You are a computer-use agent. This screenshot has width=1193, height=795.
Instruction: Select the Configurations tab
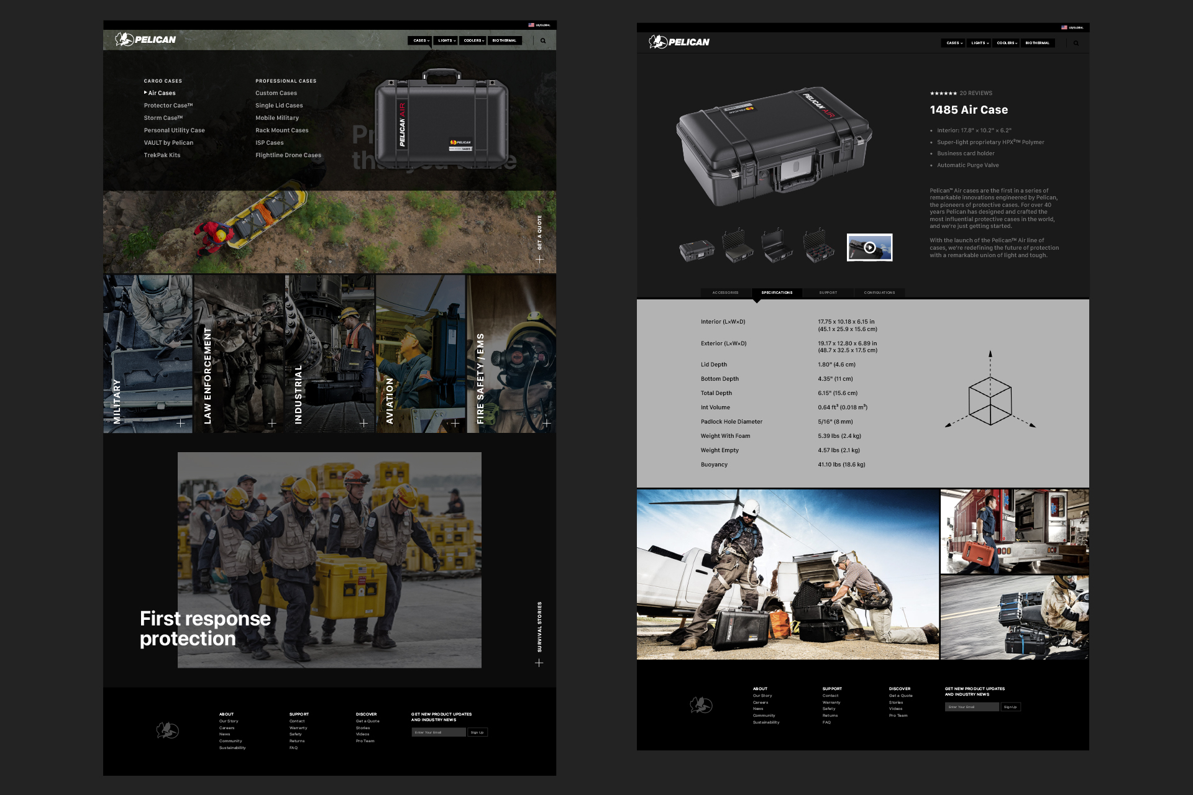[x=879, y=293]
